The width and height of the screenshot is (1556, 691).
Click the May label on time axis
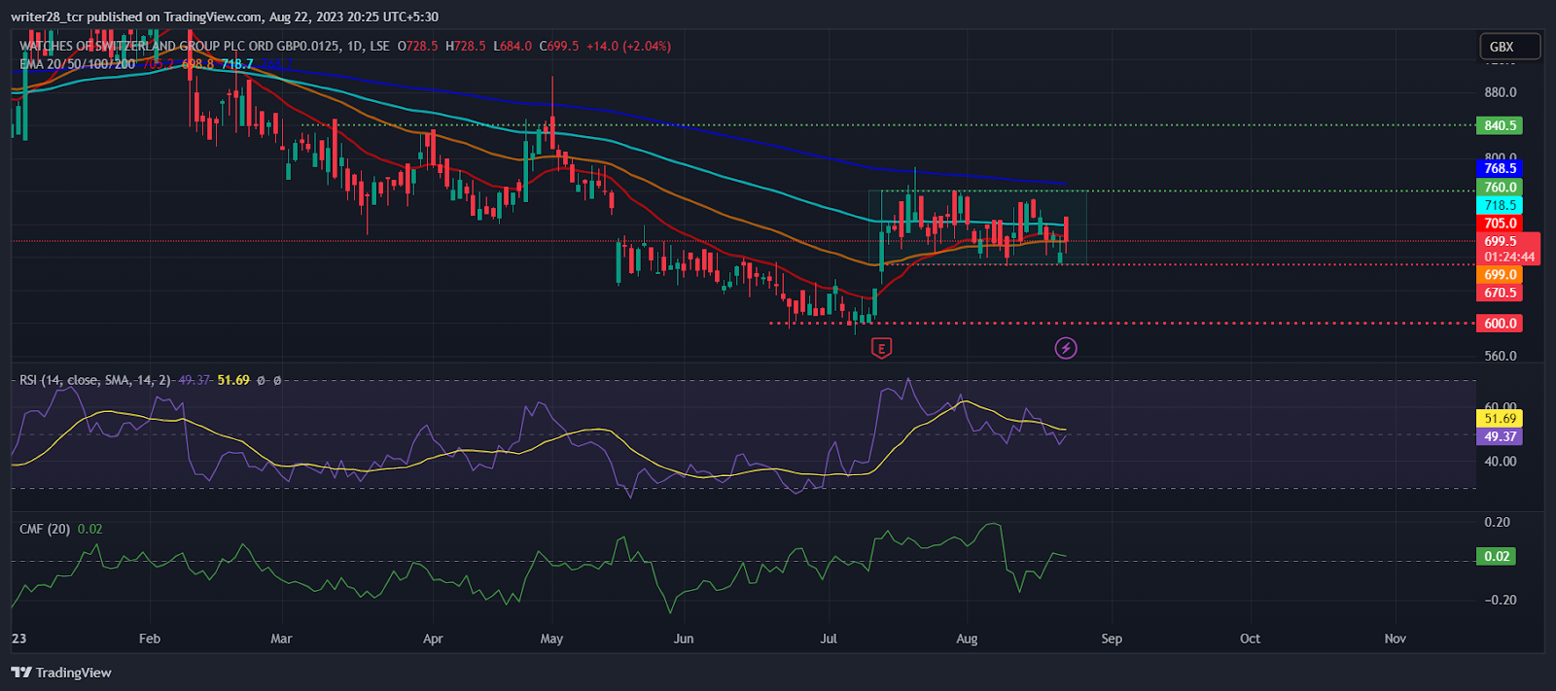(551, 639)
